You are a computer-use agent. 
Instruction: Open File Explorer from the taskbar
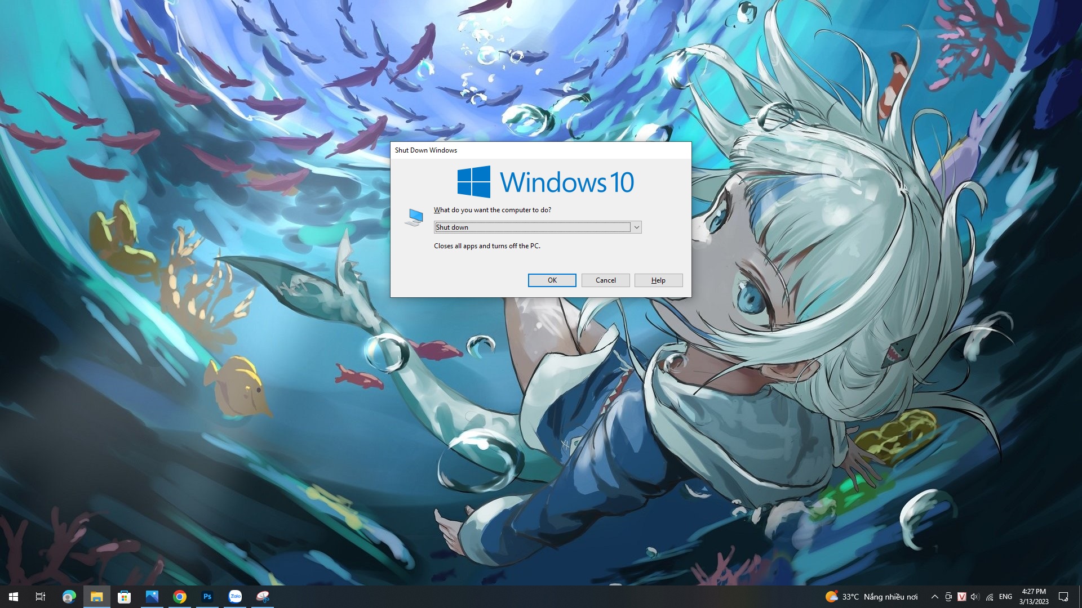tap(97, 597)
